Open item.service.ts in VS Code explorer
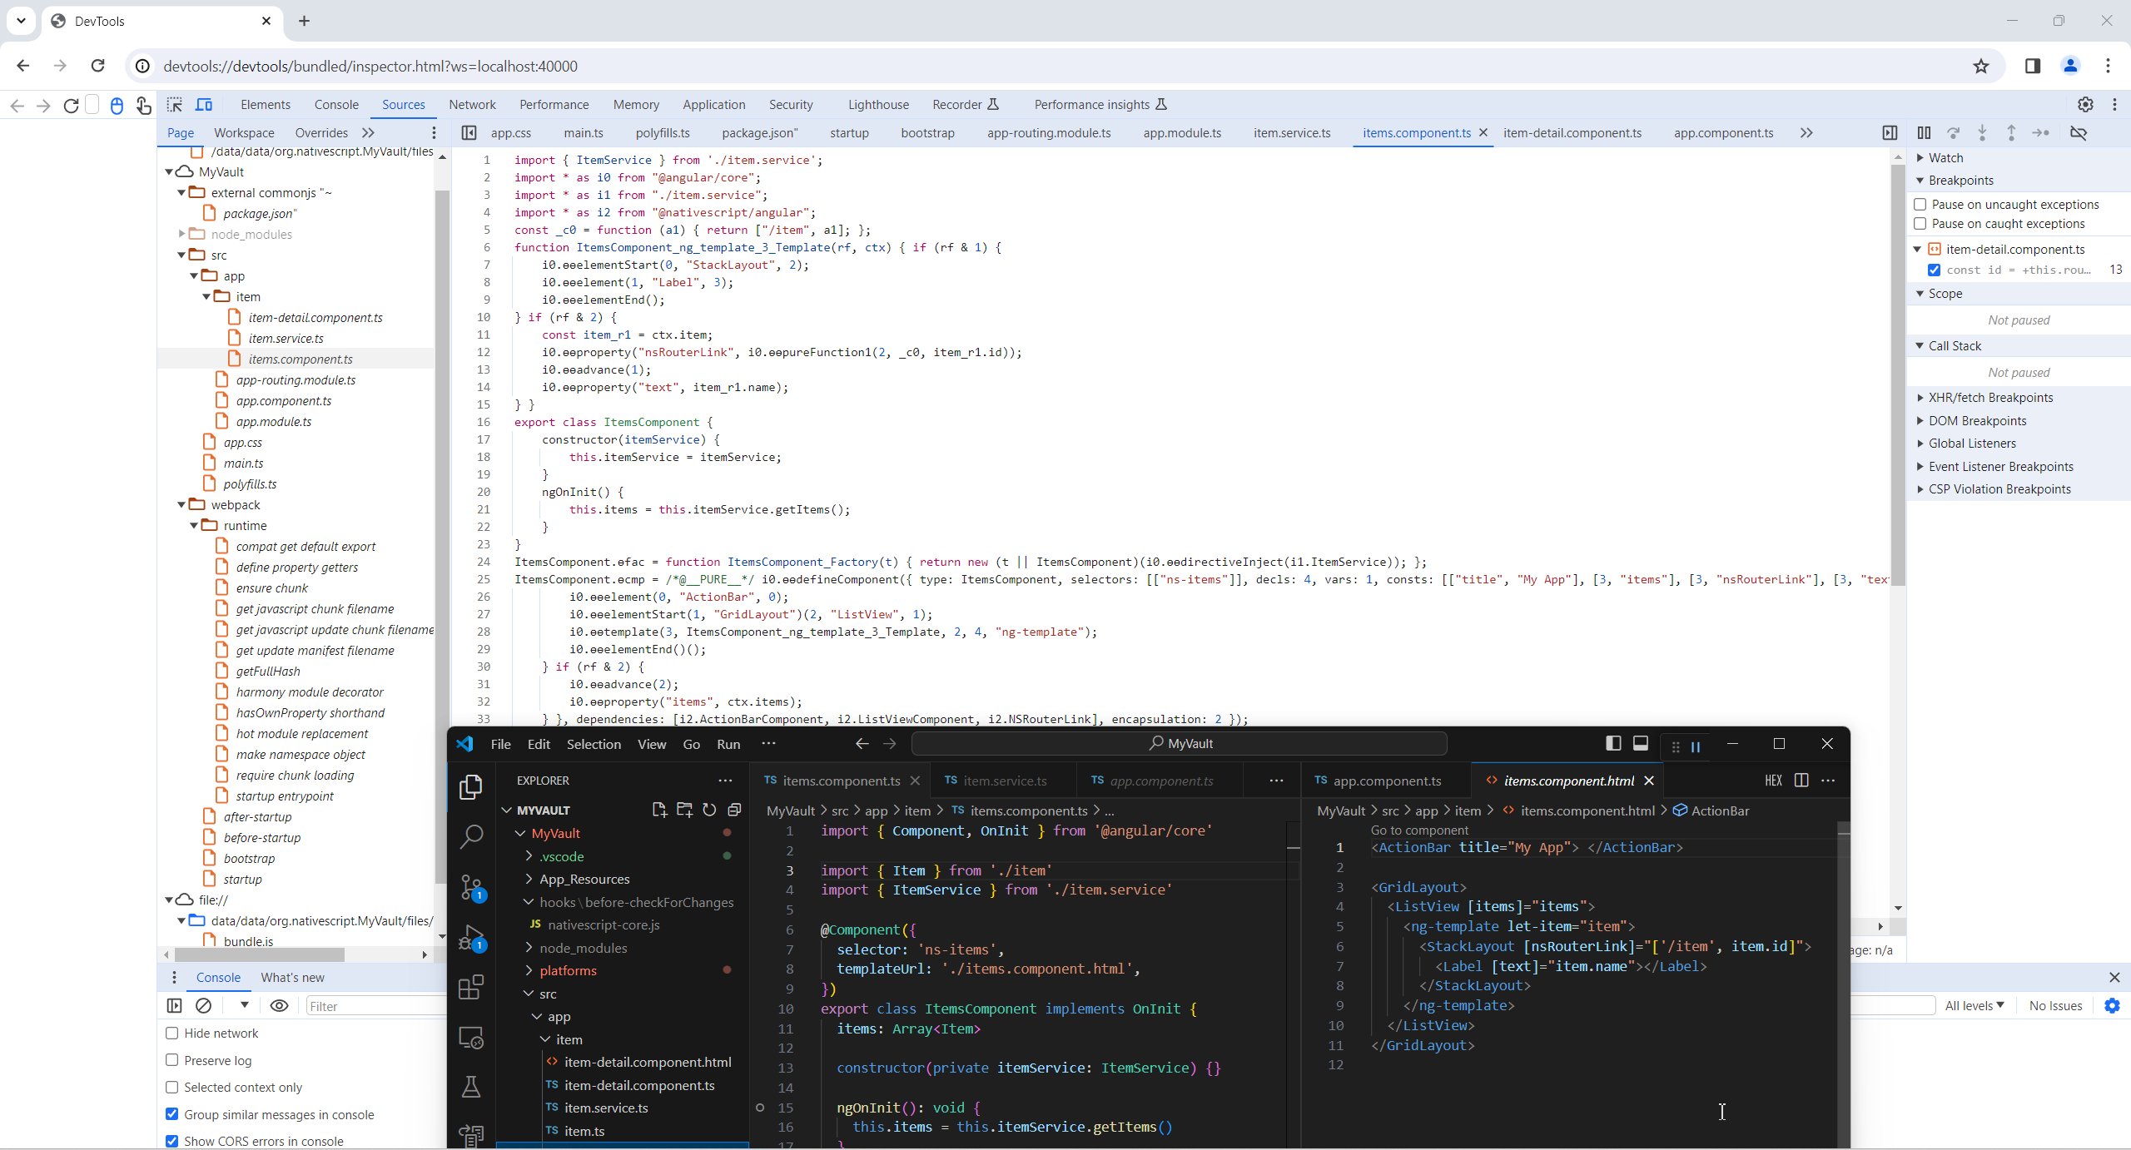Viewport: 2131px width, 1150px height. point(606,1108)
